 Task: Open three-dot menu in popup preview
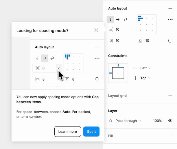(97, 58)
